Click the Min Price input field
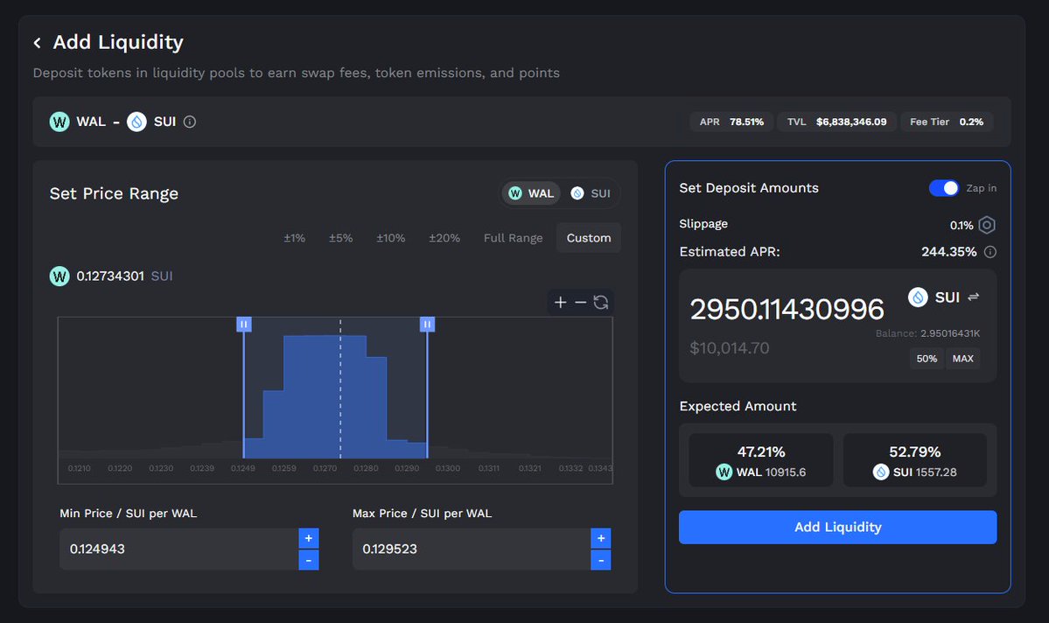The width and height of the screenshot is (1049, 623). (178, 549)
